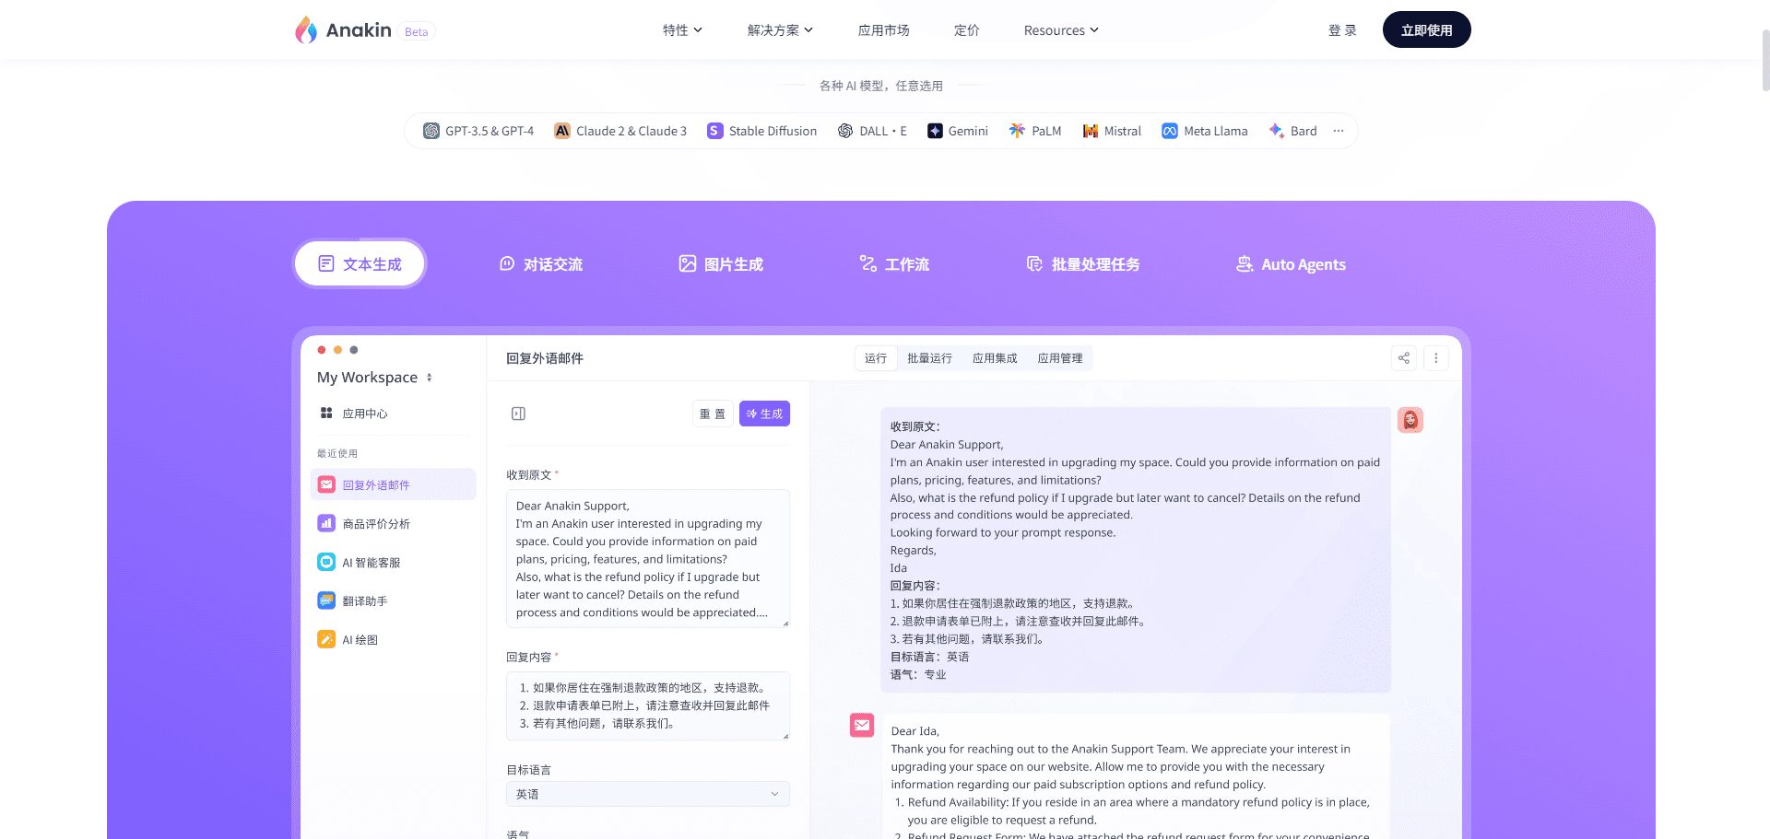Click the 立即使用 button
The height and width of the screenshot is (839, 1770).
(x=1426, y=29)
